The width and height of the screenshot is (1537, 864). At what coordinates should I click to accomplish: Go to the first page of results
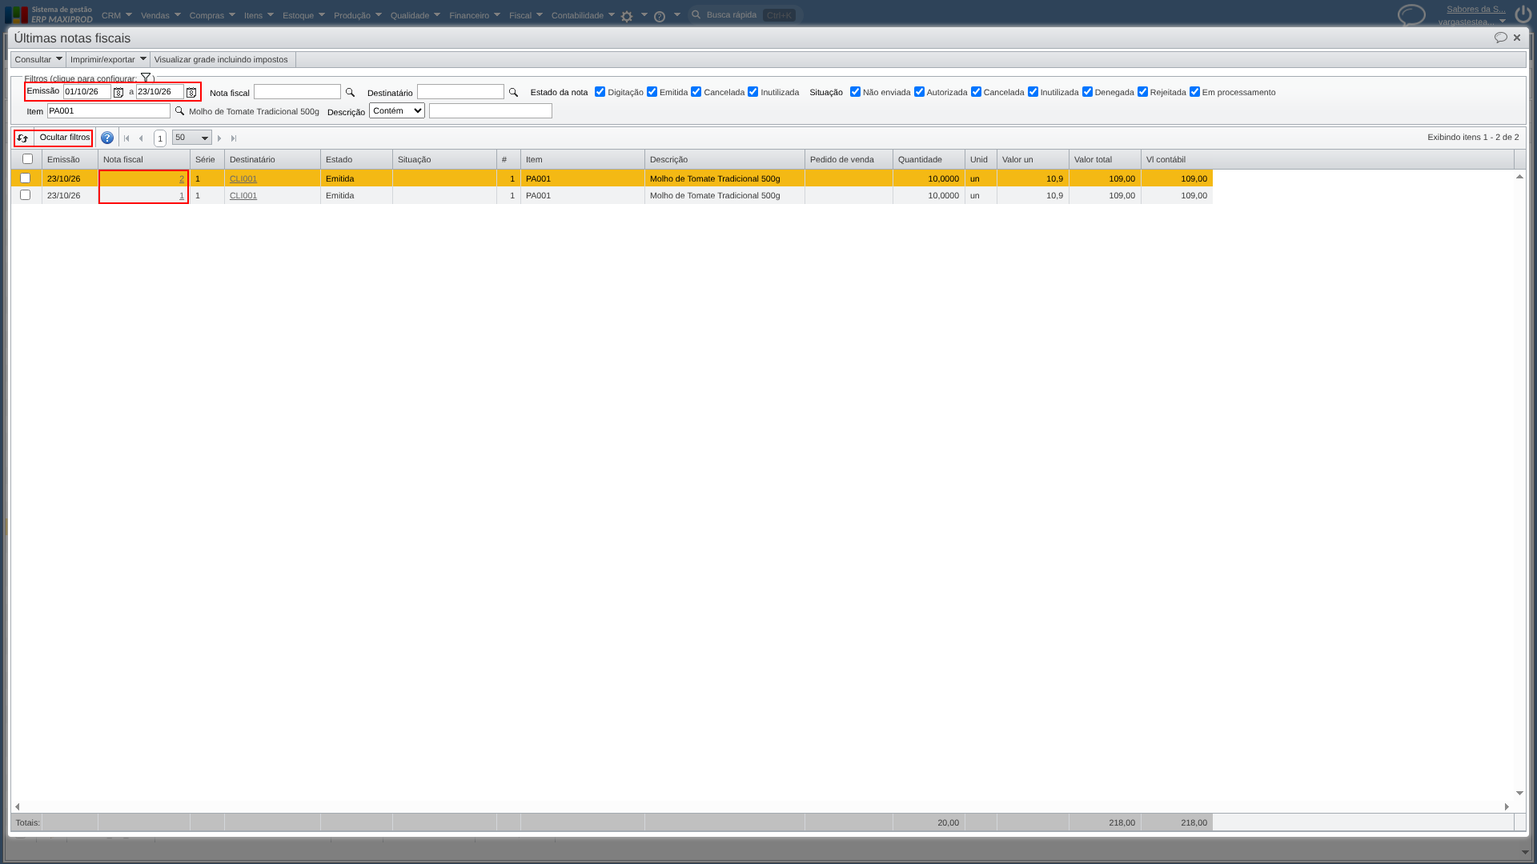[126, 138]
